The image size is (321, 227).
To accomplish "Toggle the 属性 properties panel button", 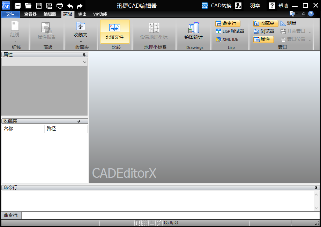I will pyautogui.click(x=263, y=39).
